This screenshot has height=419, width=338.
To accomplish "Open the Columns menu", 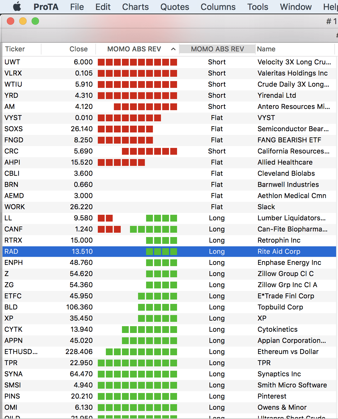I will (218, 7).
